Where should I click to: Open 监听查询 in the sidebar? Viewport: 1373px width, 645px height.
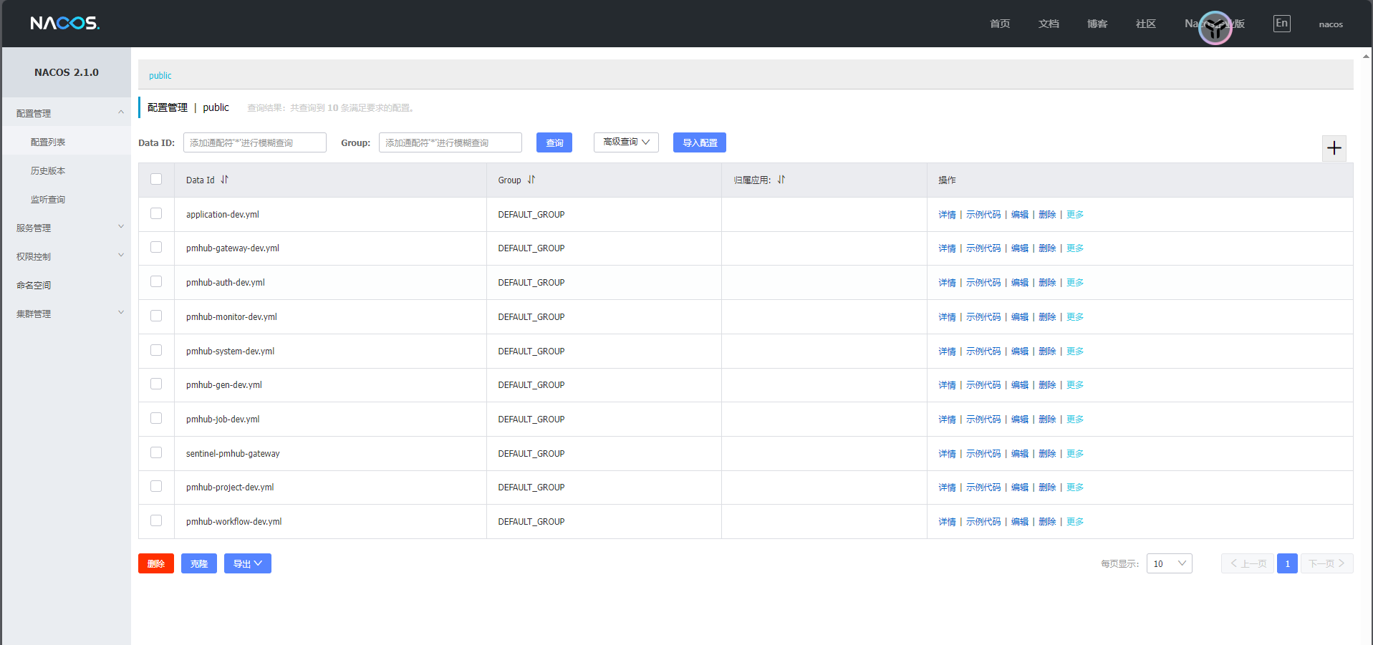pyautogui.click(x=48, y=199)
